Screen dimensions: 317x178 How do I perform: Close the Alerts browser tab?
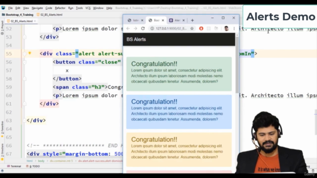coord(184,20)
